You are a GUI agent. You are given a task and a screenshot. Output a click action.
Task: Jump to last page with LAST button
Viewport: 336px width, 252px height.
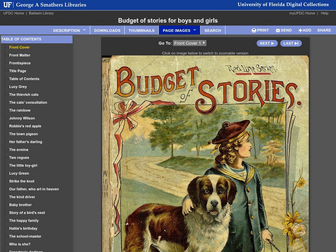(x=291, y=43)
